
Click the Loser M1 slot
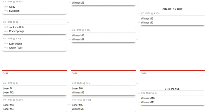click(x=8, y=88)
